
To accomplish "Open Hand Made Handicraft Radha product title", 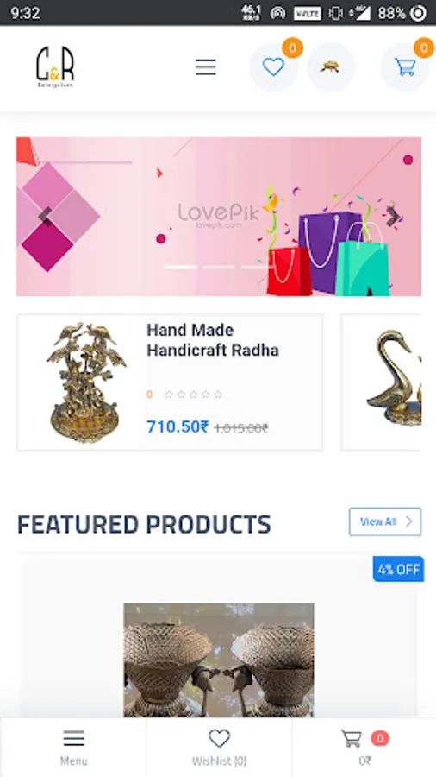I will click(213, 340).
